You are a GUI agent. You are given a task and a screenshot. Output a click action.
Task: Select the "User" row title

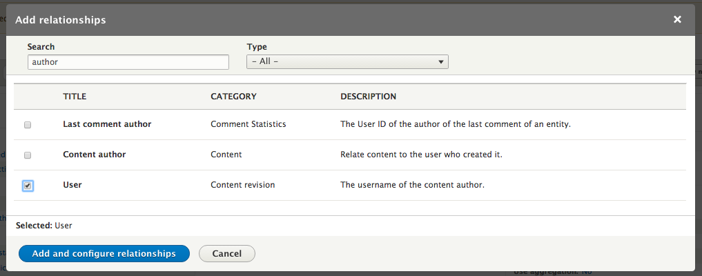tap(72, 185)
